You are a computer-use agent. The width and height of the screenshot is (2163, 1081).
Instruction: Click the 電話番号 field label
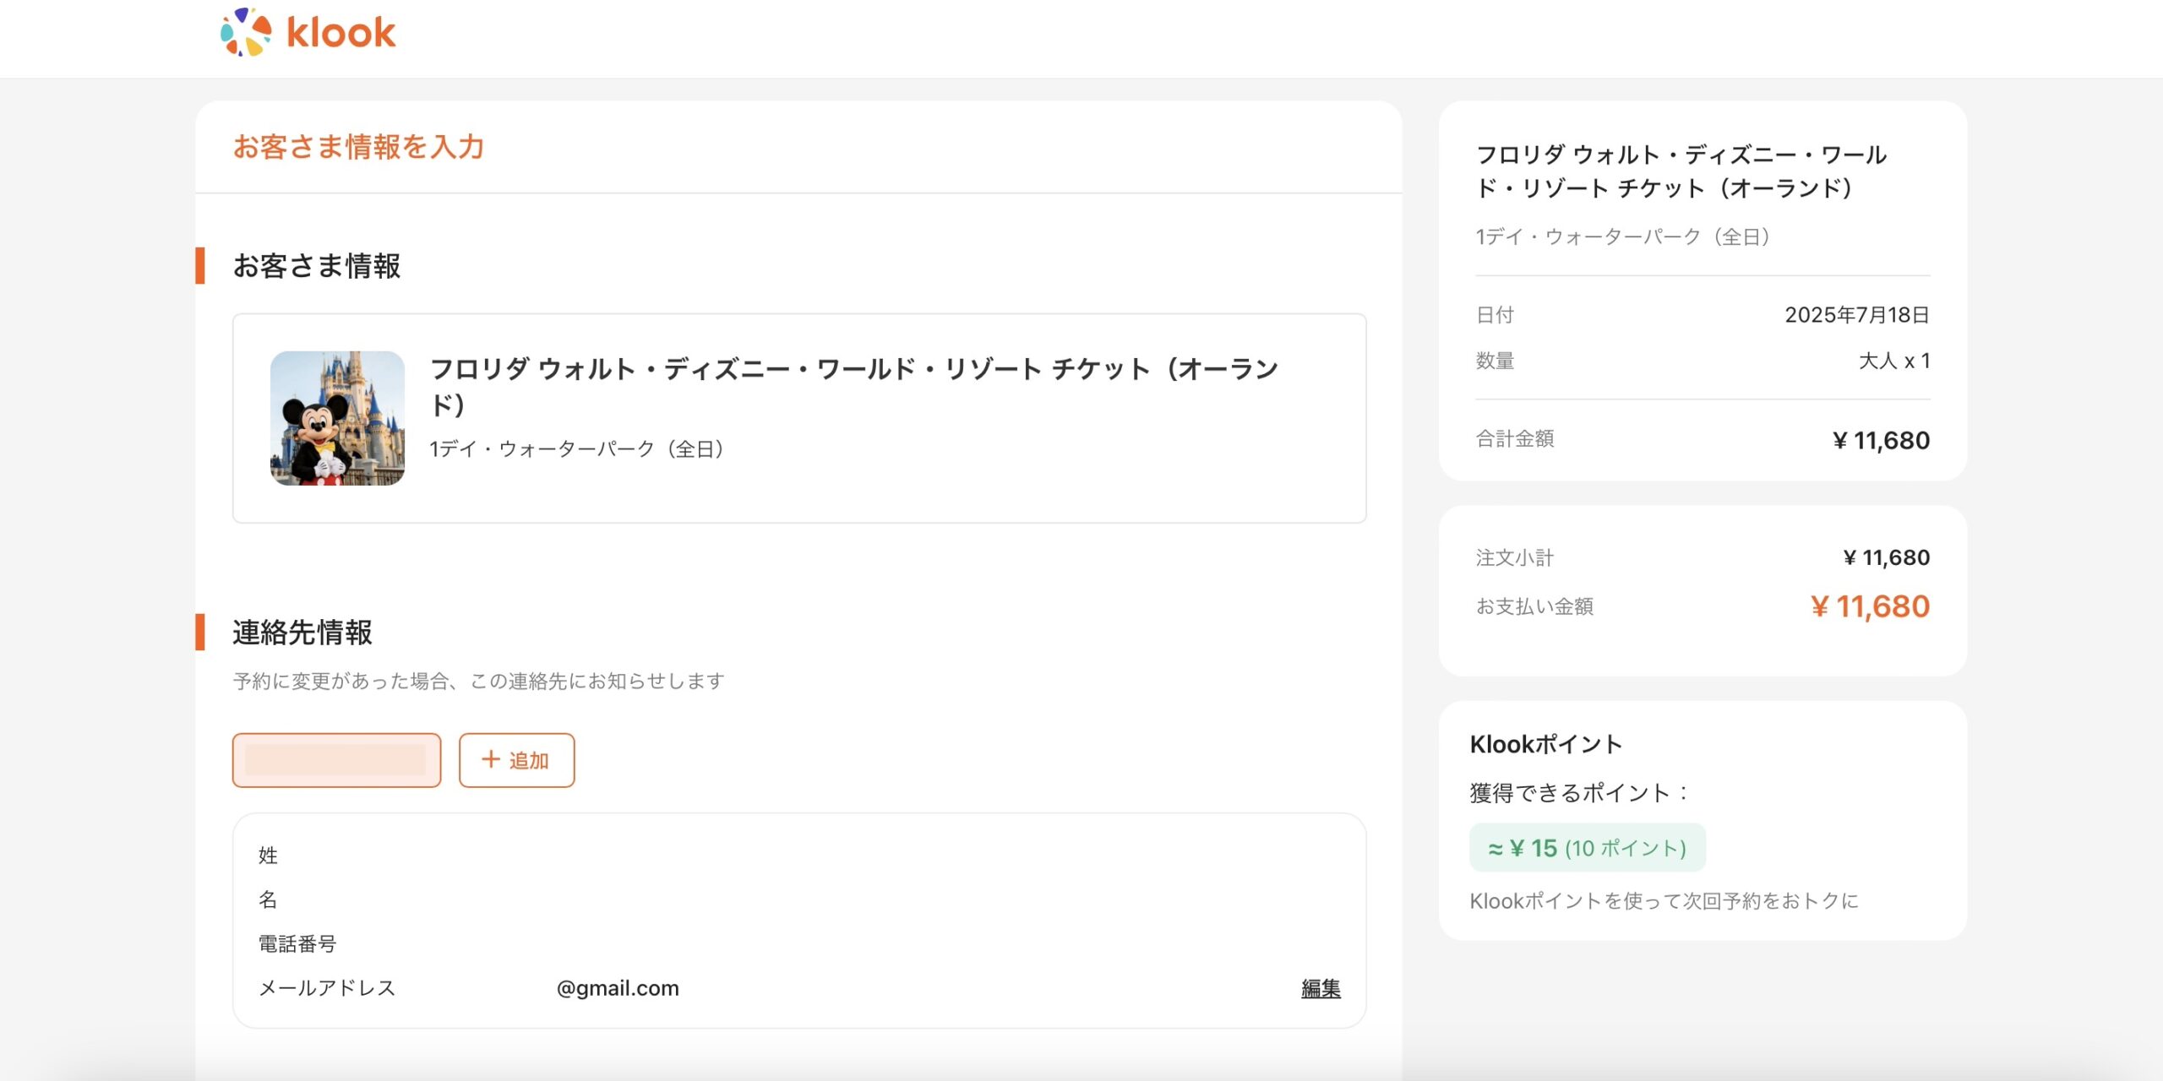pyautogui.click(x=297, y=944)
